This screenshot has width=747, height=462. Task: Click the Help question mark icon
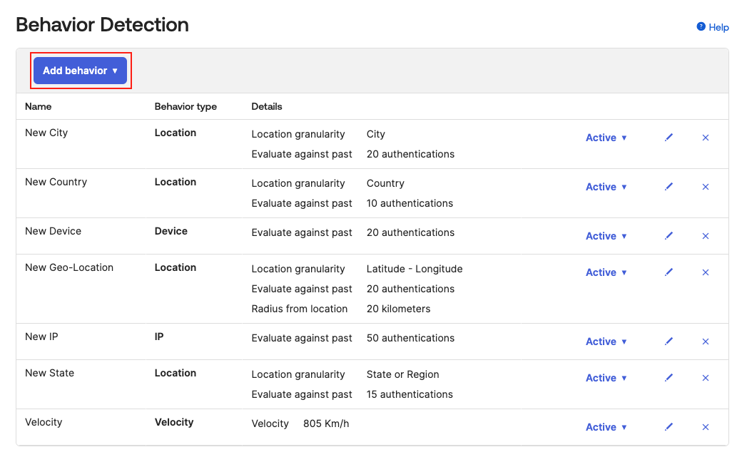coord(701,27)
